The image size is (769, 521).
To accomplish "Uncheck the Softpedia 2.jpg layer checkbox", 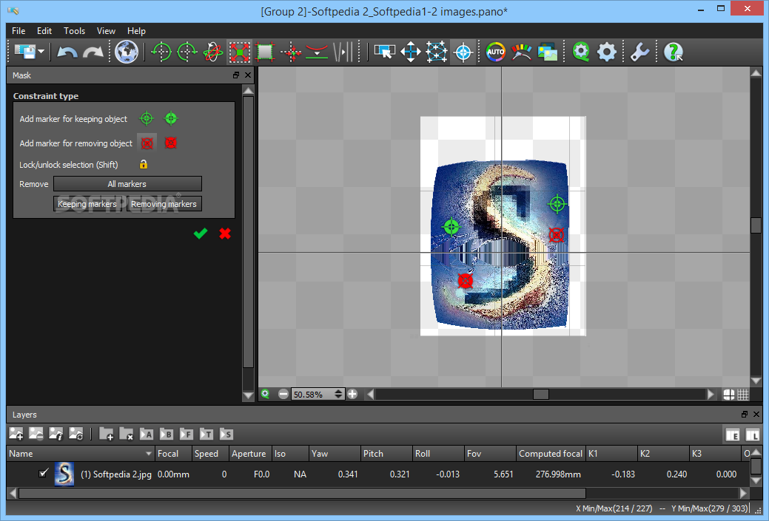I will (x=44, y=473).
